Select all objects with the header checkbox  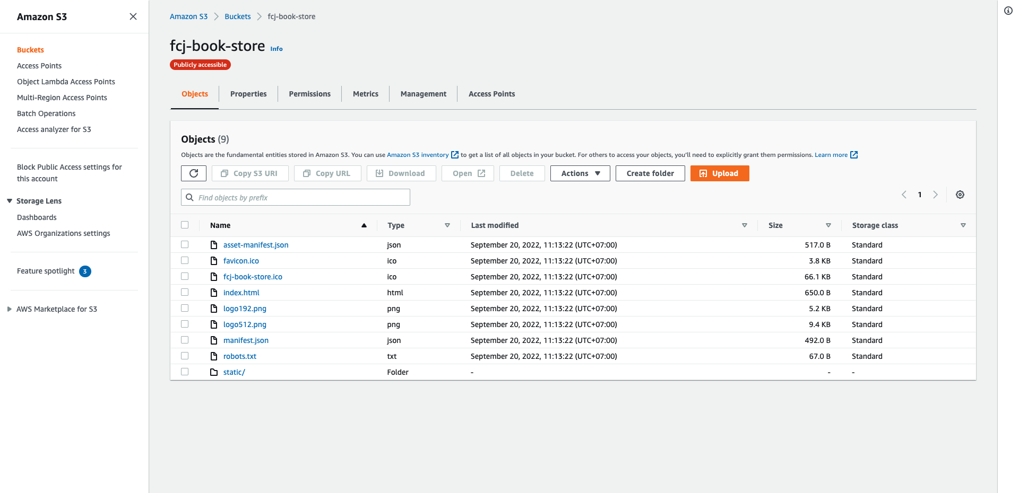point(185,225)
